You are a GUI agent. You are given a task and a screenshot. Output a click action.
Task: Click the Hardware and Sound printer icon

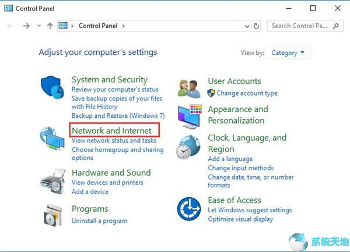click(52, 181)
